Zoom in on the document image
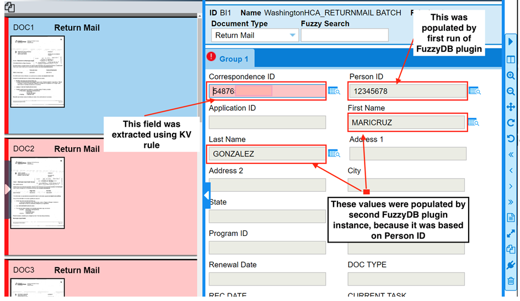The image size is (520, 301). [x=511, y=76]
